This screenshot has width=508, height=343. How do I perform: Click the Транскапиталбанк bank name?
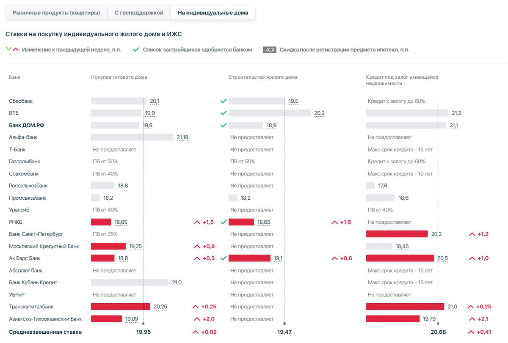pyautogui.click(x=31, y=307)
